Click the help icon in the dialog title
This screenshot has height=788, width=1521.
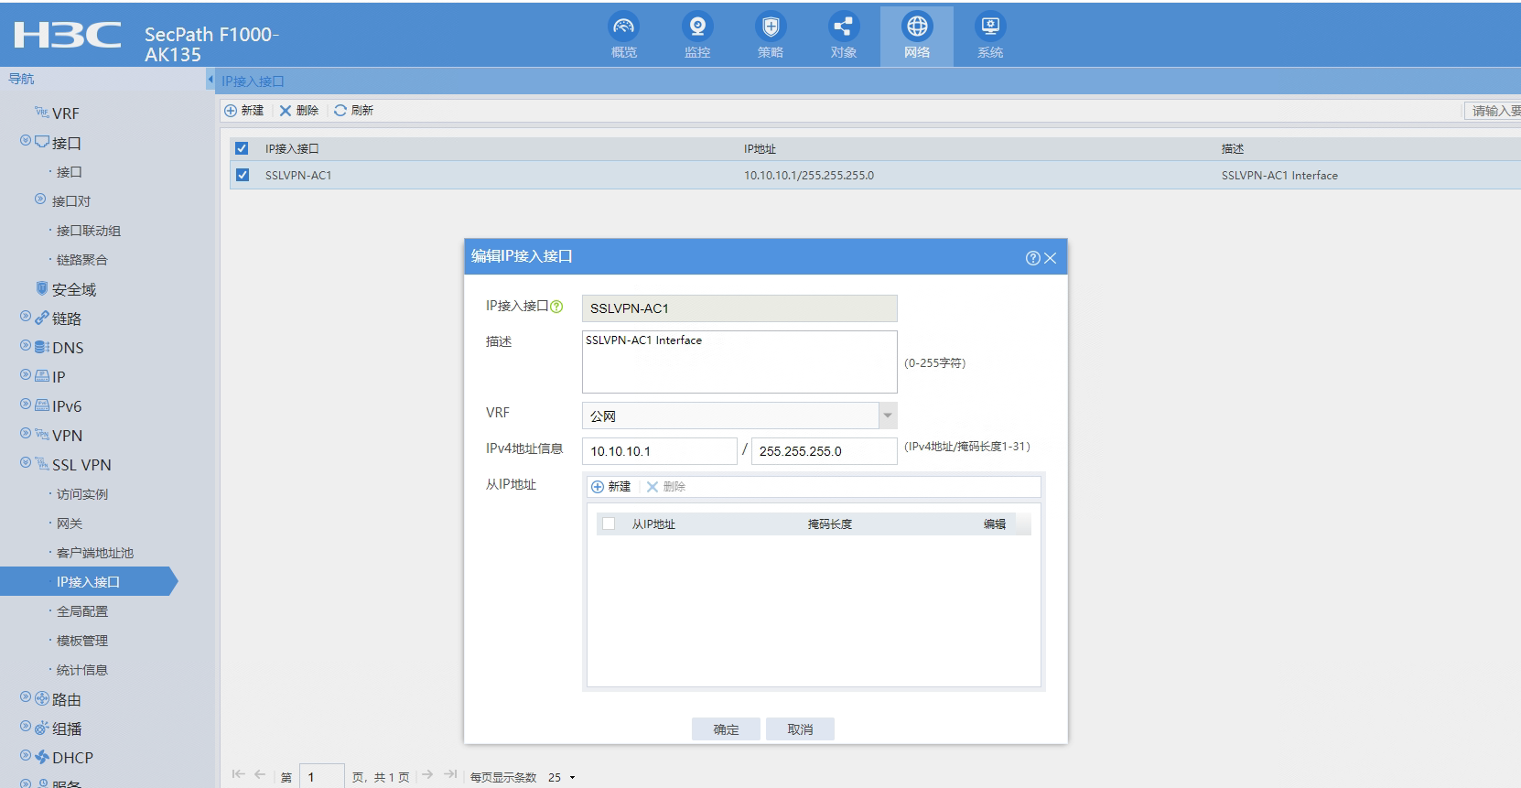coord(1032,258)
